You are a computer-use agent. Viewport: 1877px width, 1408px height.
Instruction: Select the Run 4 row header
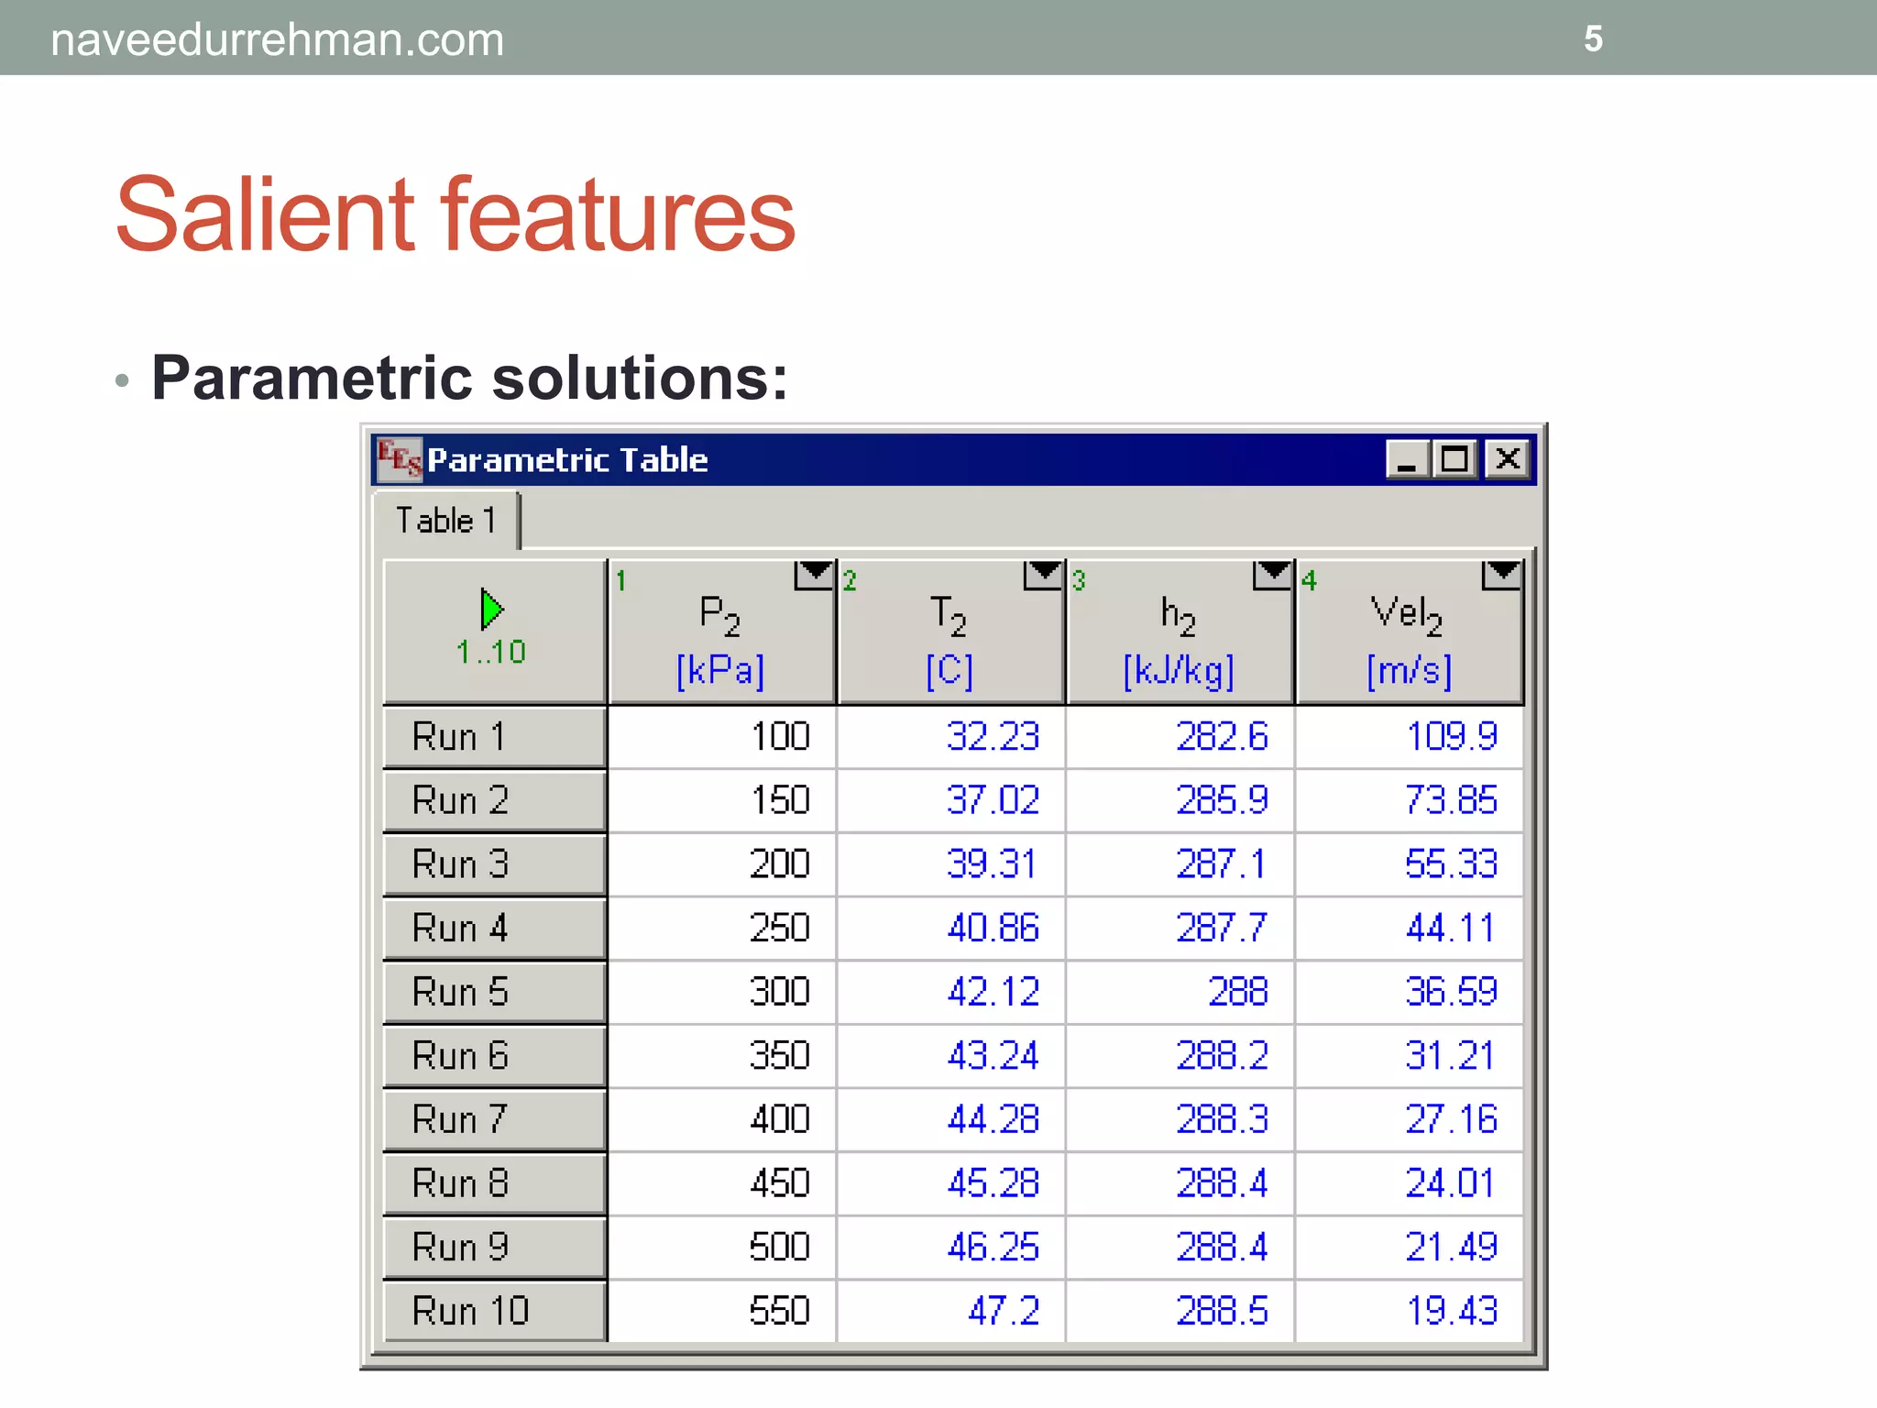[495, 929]
